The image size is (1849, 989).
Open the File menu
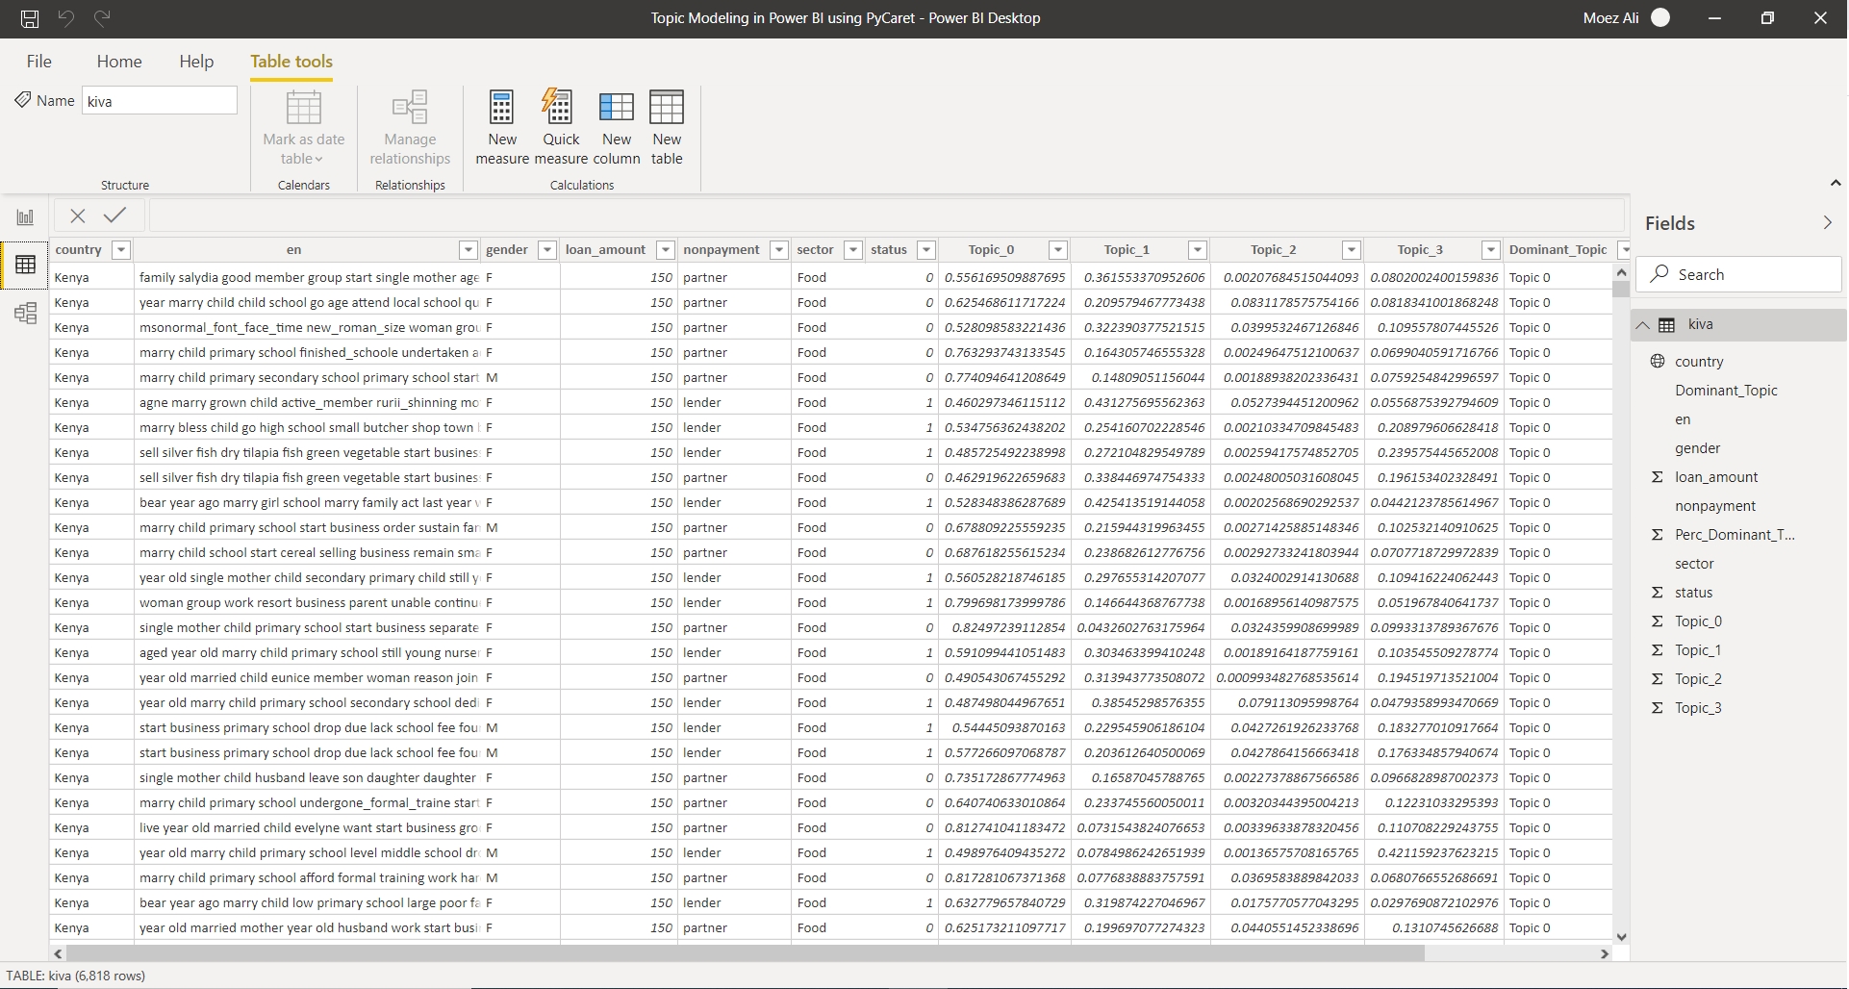pos(39,62)
